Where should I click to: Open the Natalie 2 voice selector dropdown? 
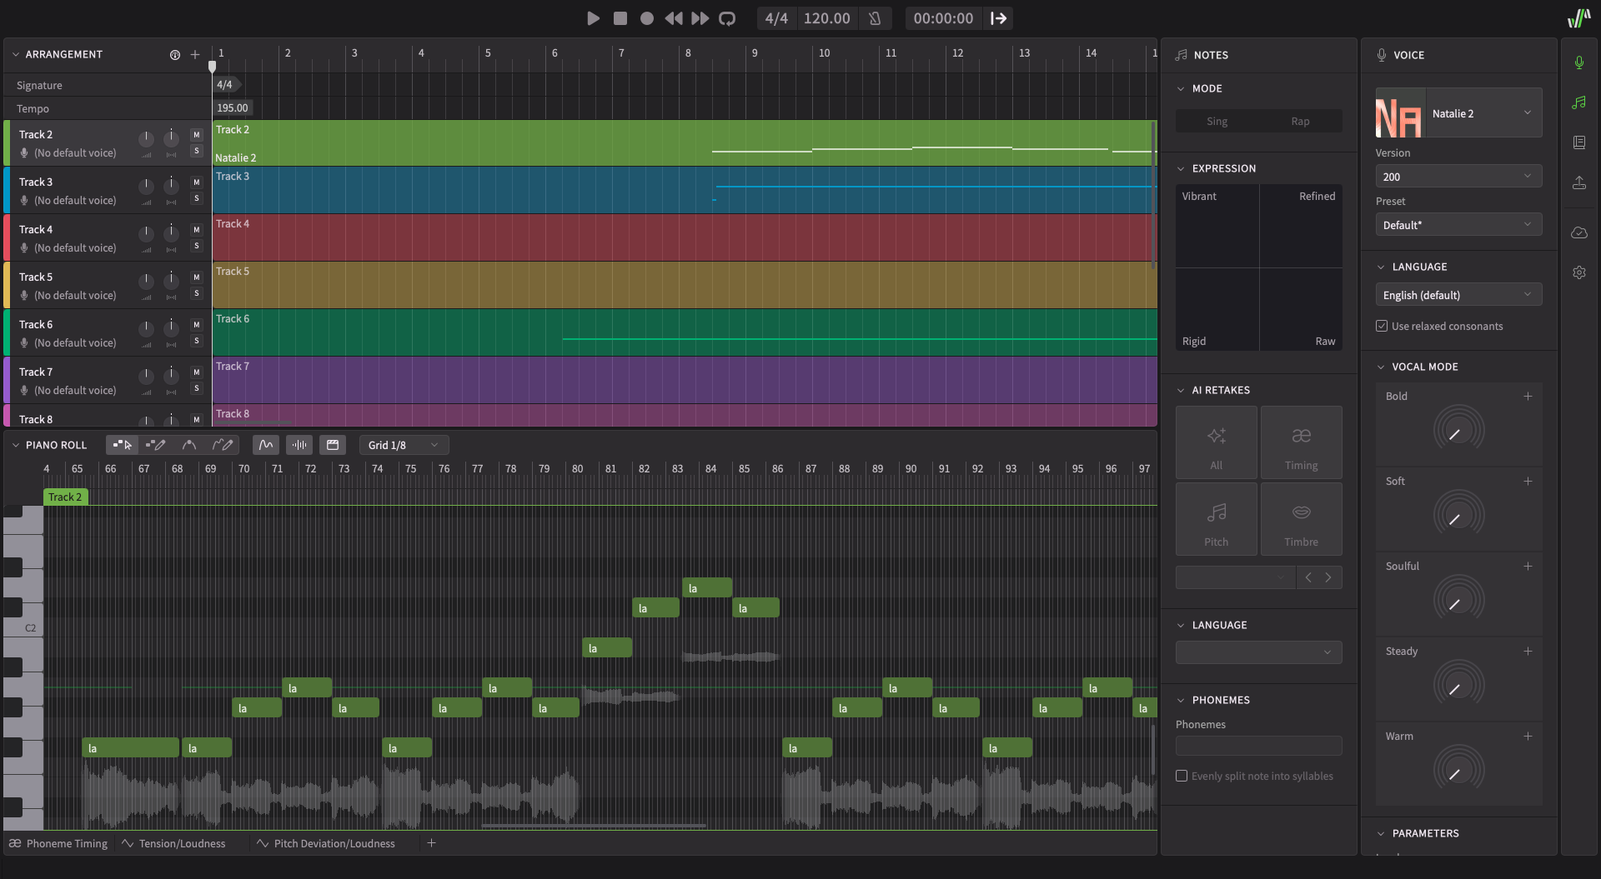pos(1479,113)
